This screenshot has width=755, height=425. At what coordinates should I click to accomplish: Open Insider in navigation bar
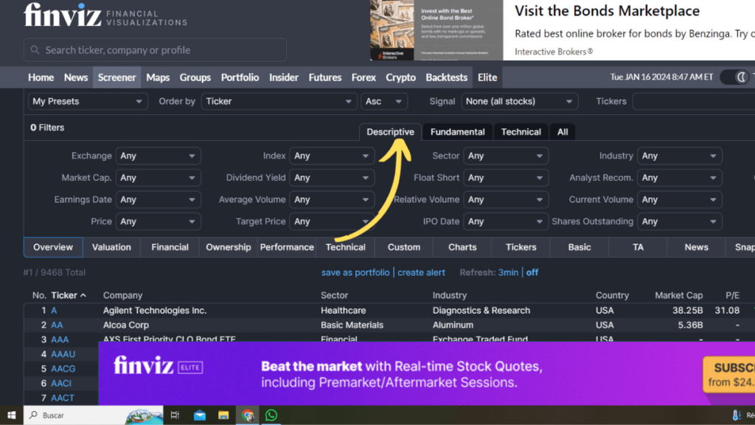click(x=284, y=77)
